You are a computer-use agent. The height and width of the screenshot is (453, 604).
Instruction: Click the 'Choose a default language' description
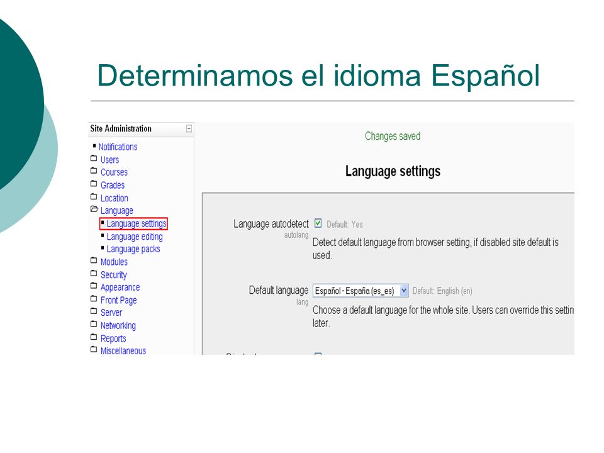coord(443,316)
